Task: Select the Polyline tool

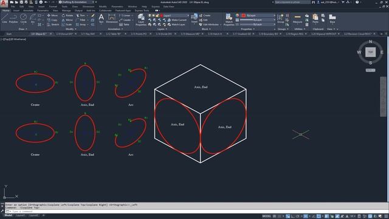Action: coord(13,18)
